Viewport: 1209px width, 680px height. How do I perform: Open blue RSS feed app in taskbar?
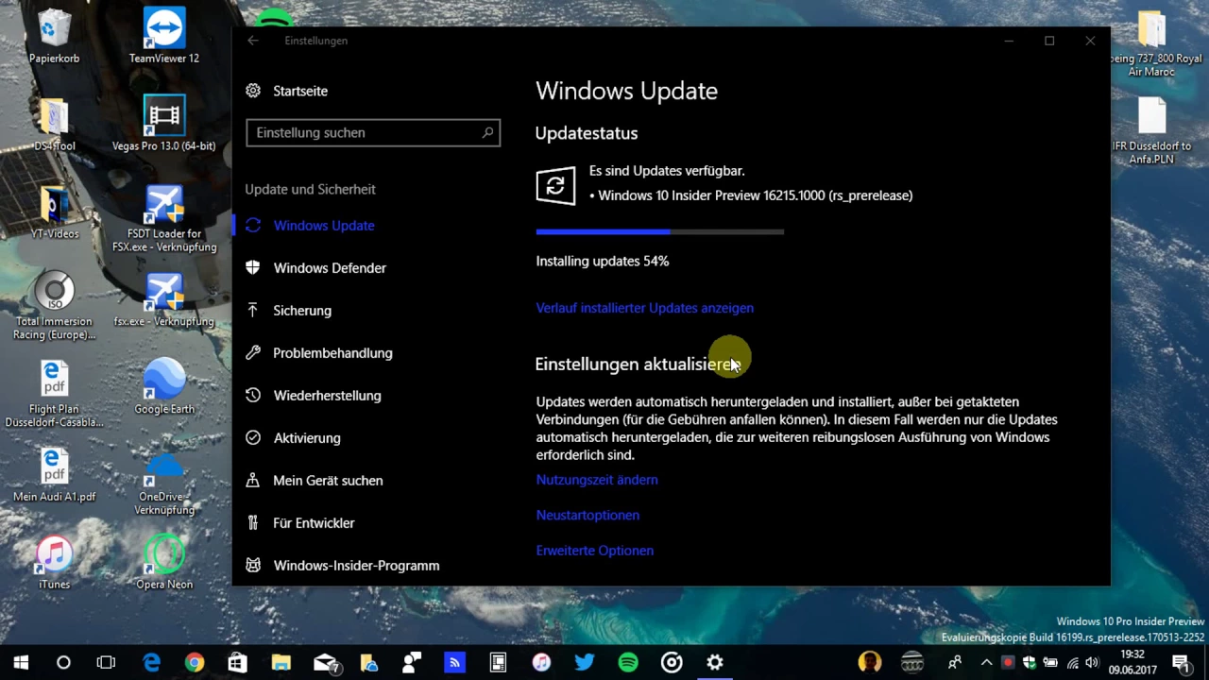coord(454,662)
